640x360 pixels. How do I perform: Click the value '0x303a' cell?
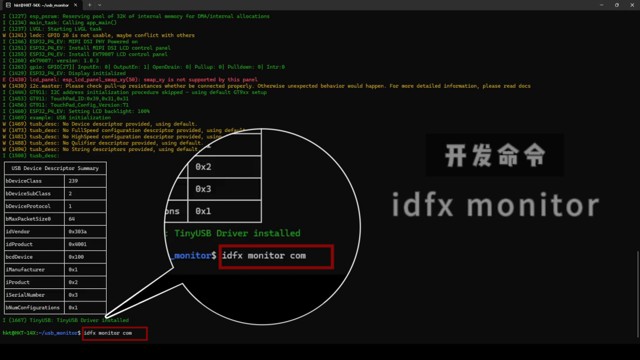tap(85, 231)
